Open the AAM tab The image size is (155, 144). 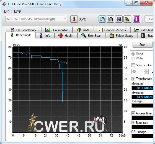pyautogui.click(x=83, y=30)
